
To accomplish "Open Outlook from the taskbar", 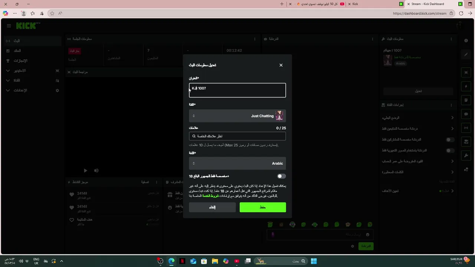I will (193, 261).
